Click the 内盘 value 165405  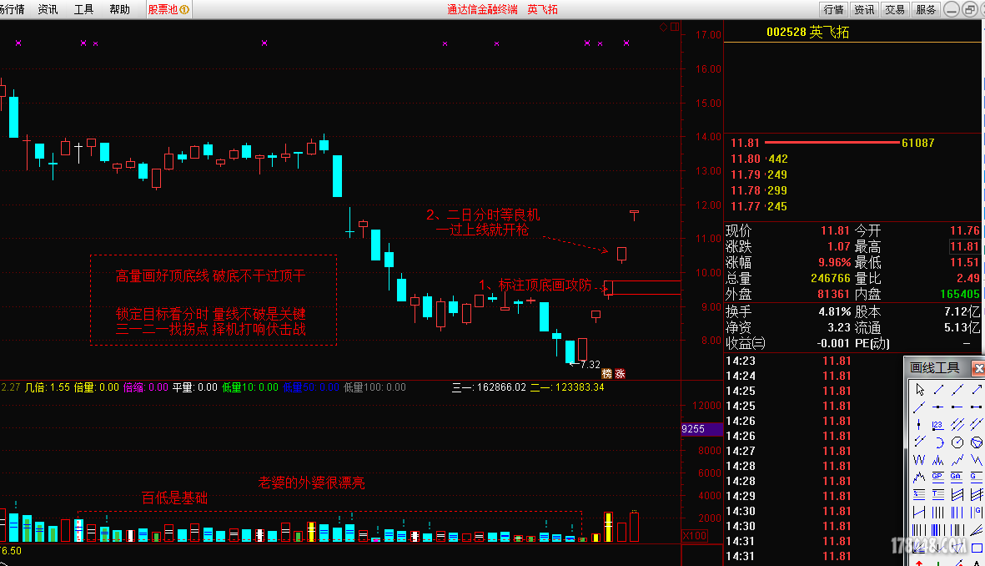(959, 294)
